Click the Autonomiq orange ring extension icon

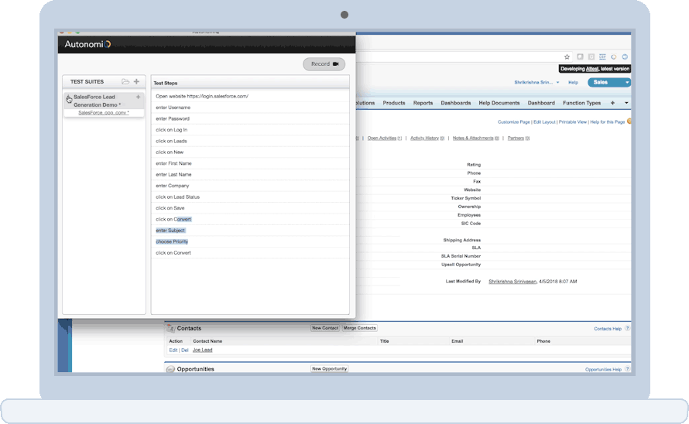click(x=613, y=56)
